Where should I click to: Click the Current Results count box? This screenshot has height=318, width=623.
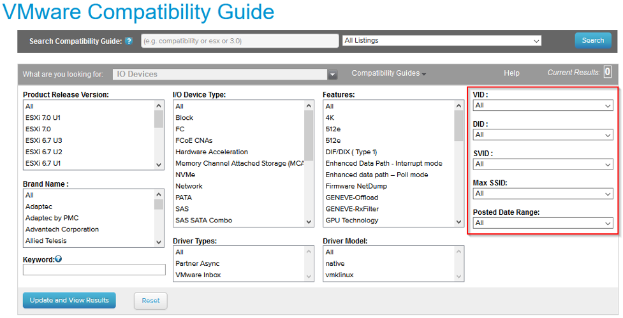pos(608,72)
